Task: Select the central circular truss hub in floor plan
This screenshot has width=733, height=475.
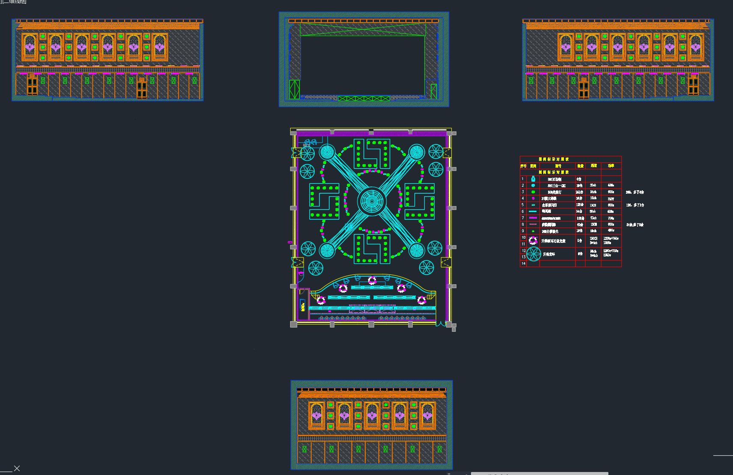Action: pos(372,201)
